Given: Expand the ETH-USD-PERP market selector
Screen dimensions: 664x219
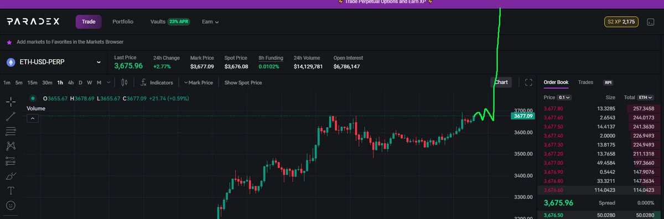Looking at the screenshot, I should click(54, 62).
